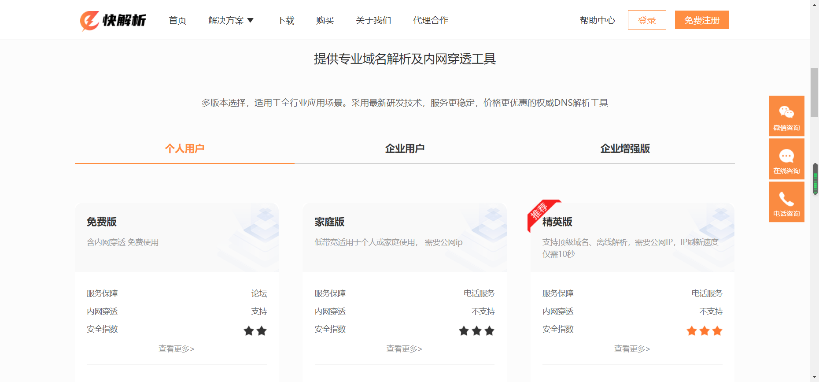Screen dimensions: 819x382
Task: Click 服务保障 label in 免费版 card
Action: point(103,293)
